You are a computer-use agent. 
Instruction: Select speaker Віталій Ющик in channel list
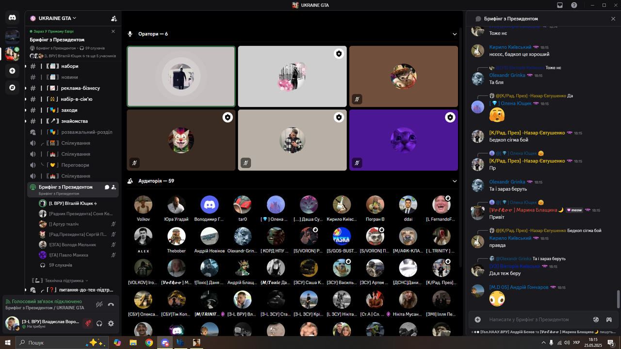coord(78,203)
